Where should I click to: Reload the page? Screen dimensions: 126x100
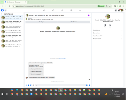pos(9,6)
